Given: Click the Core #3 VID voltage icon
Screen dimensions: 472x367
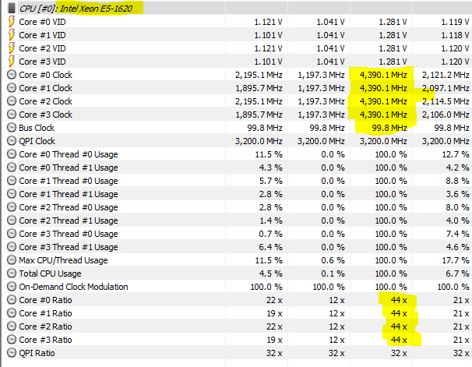Looking at the screenshot, I should pos(11,62).
